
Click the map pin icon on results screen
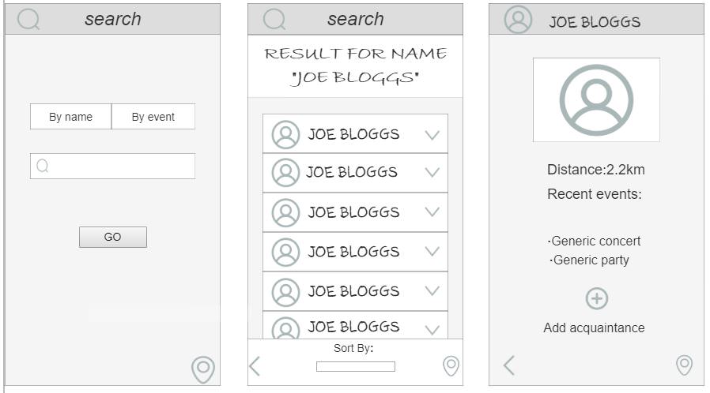pyautogui.click(x=451, y=365)
